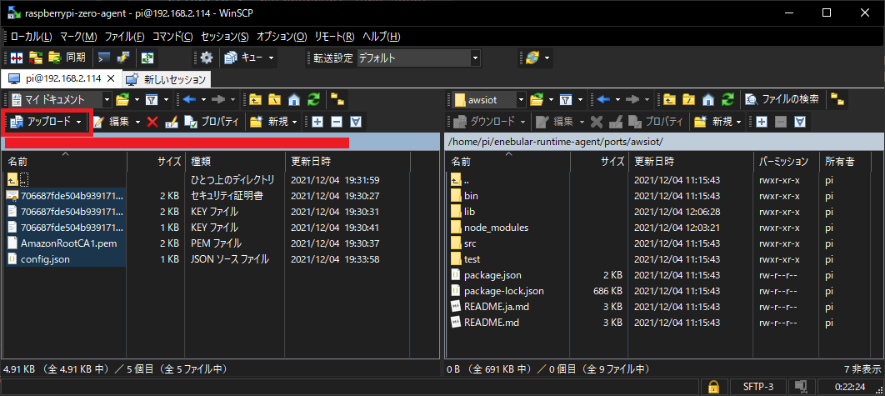Refresh the left local panel
The image size is (885, 396).
tap(313, 100)
